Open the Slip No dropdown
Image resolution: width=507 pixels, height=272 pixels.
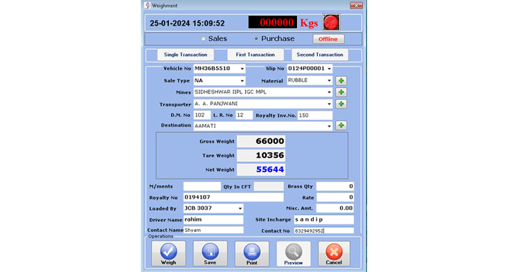click(329, 69)
